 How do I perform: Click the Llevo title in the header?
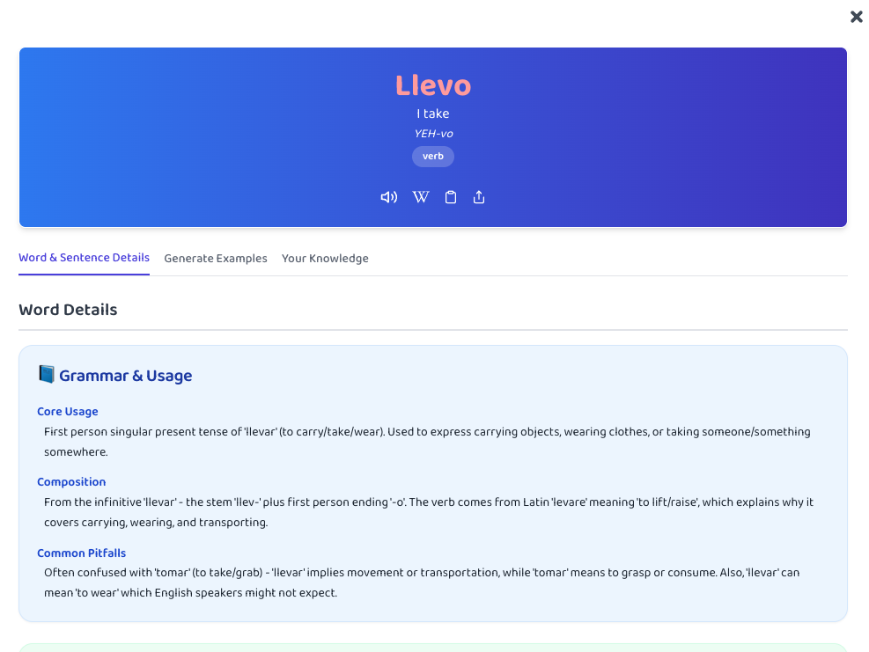[433, 85]
